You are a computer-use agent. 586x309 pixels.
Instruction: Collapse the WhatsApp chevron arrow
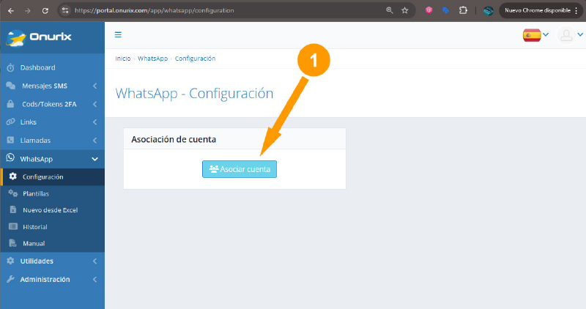pyautogui.click(x=95, y=159)
